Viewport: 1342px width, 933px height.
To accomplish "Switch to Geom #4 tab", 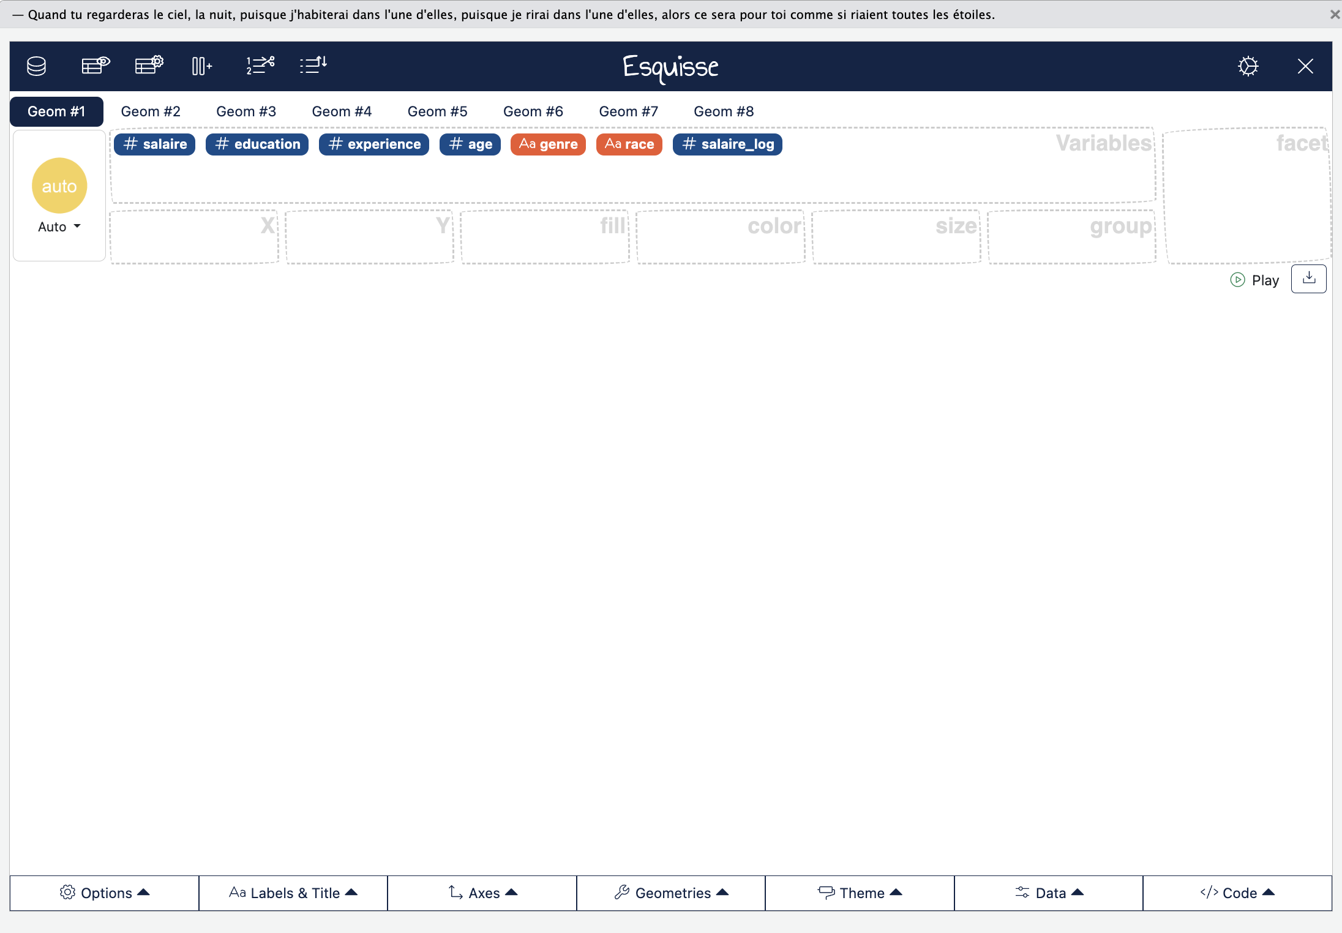I will [x=342, y=111].
